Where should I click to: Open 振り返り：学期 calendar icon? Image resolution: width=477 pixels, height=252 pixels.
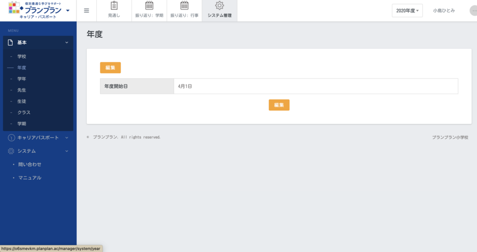tap(149, 6)
